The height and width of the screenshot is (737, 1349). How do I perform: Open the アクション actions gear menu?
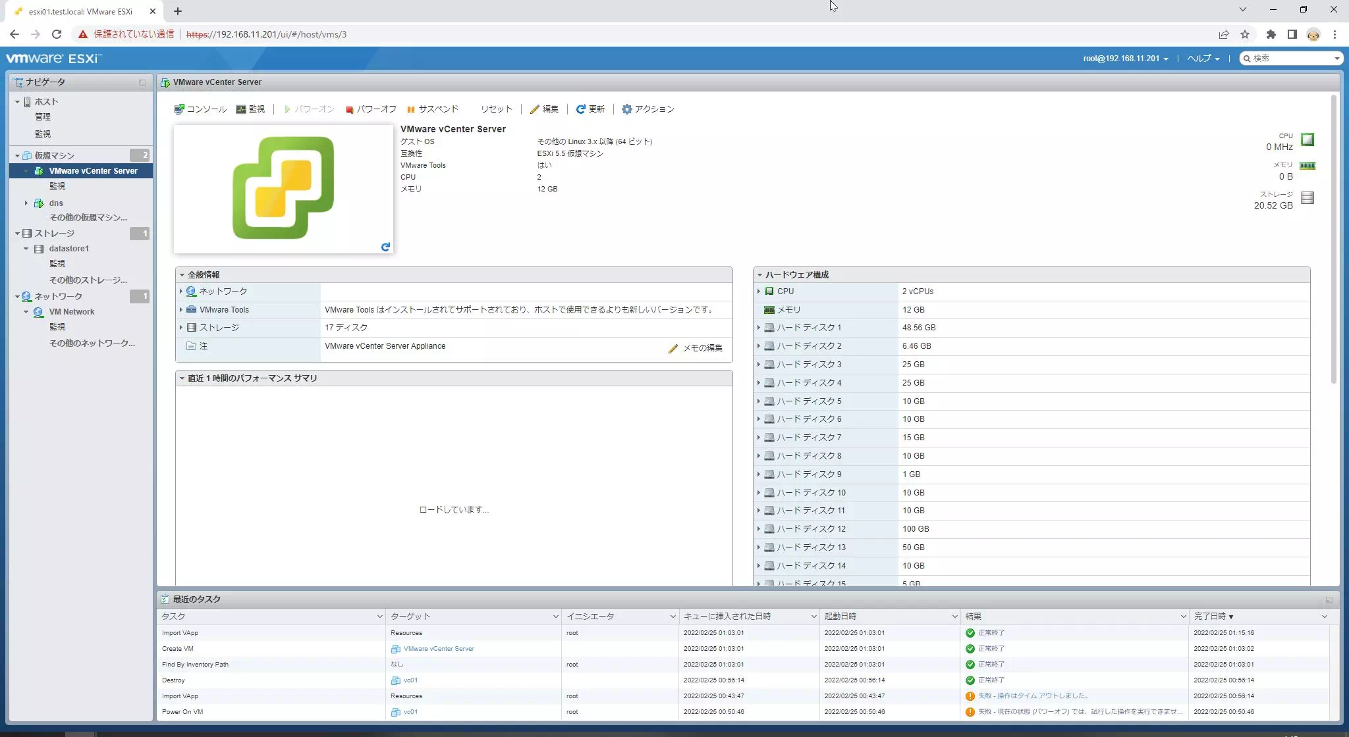pyautogui.click(x=648, y=109)
